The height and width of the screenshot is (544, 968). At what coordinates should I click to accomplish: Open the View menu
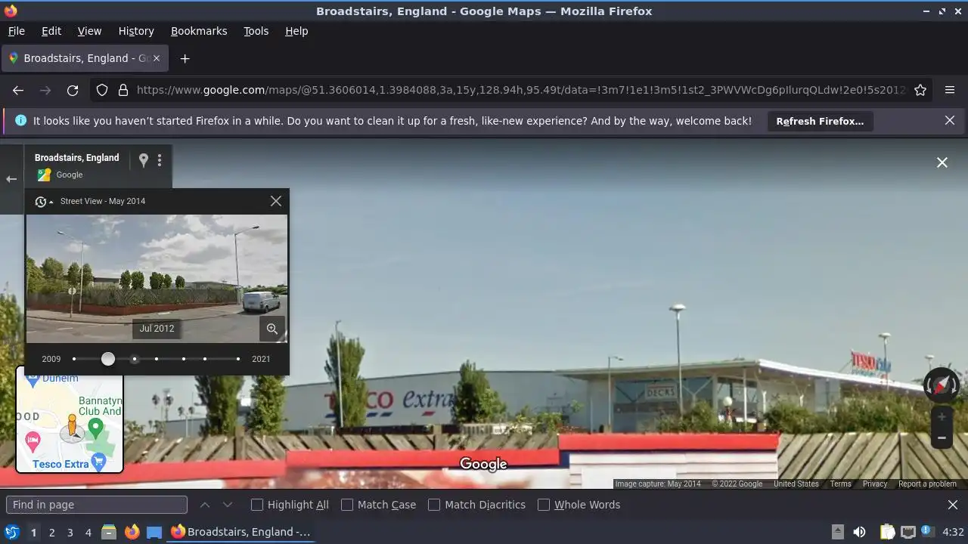89,31
